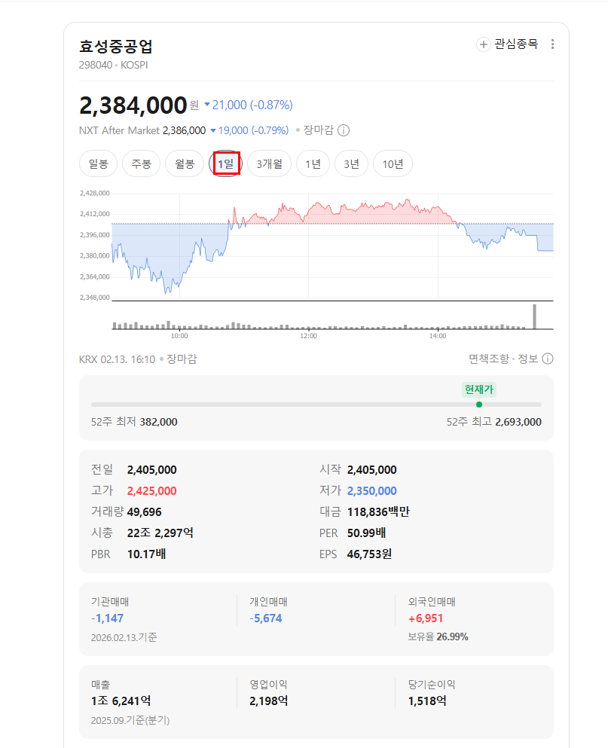Click the 현재가 label badge
The height and width of the screenshot is (748, 608).
479,389
